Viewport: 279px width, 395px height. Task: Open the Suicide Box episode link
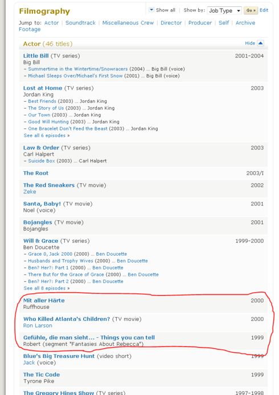pyautogui.click(x=42, y=161)
